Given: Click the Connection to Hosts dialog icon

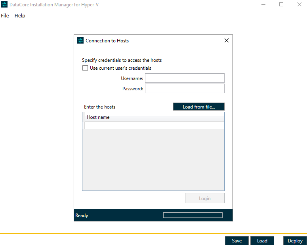Looking at the screenshot, I should pos(80,40).
